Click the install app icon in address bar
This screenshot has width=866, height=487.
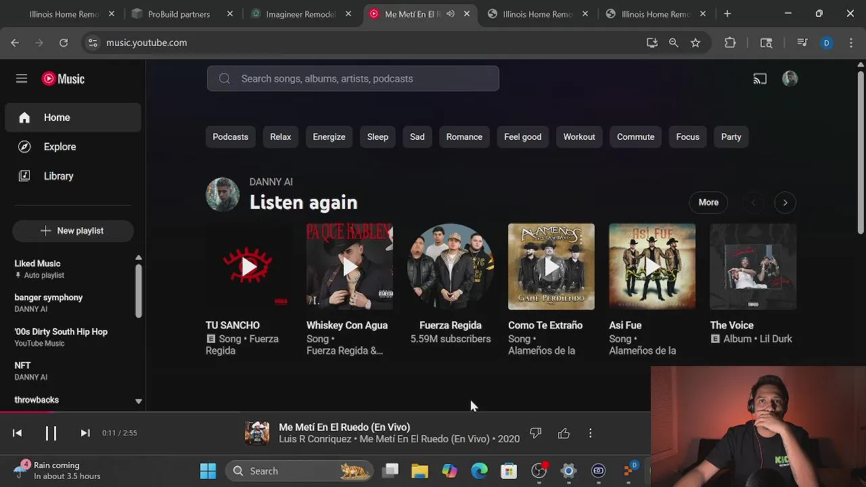tap(652, 43)
